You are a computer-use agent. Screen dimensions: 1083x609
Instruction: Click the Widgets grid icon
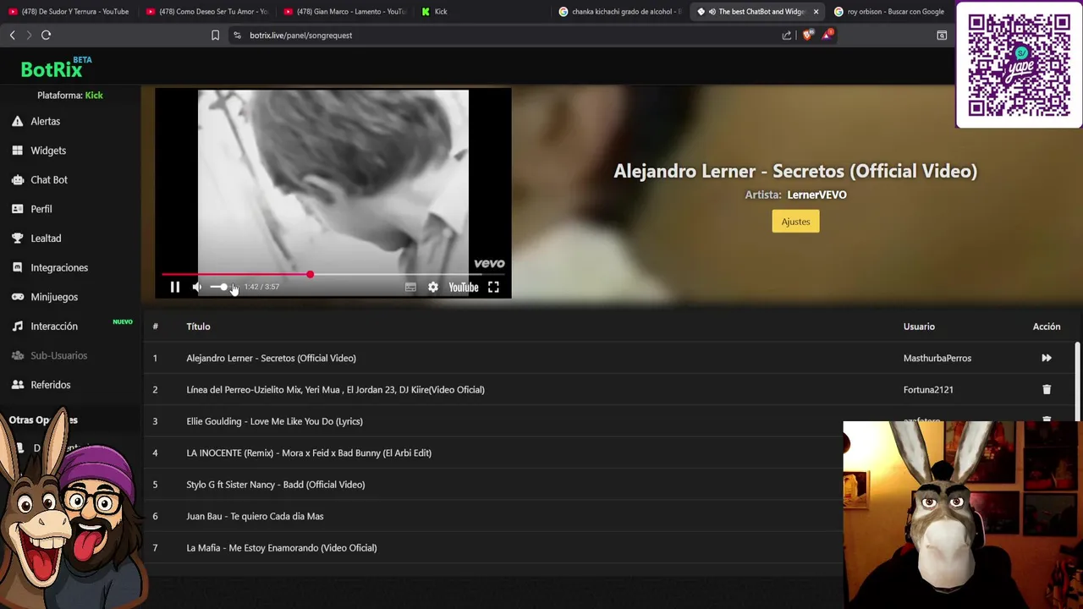point(17,151)
